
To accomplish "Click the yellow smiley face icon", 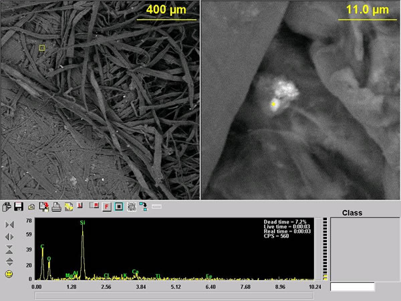I will [x=9, y=274].
